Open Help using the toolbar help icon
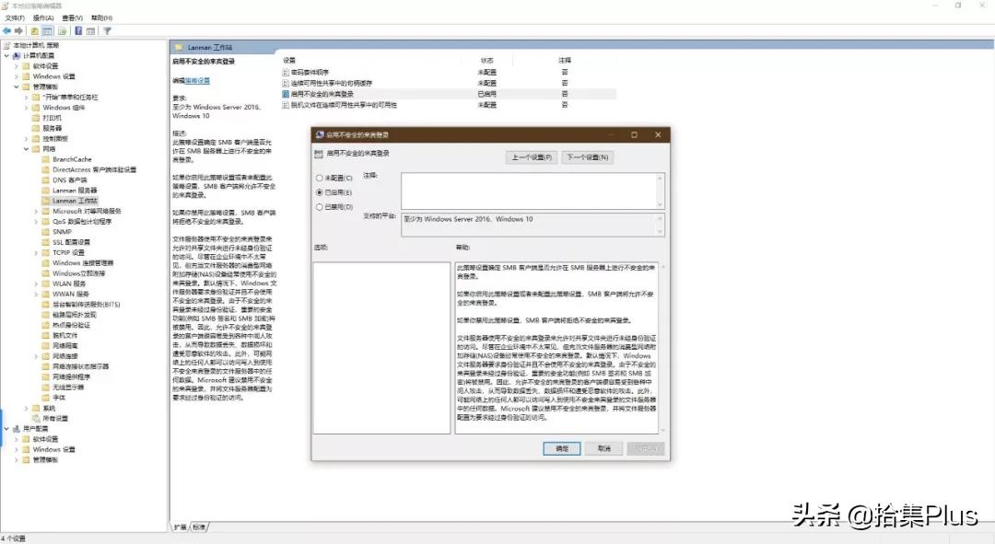Image resolution: width=995 pixels, height=544 pixels. [x=78, y=30]
